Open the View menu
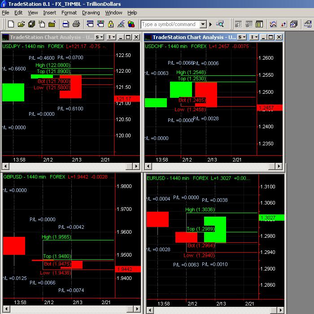This screenshot has width=314, height=314. click(x=33, y=13)
